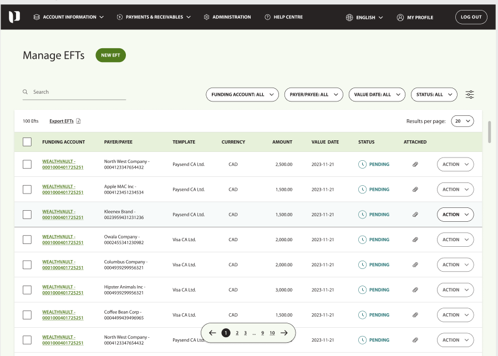
Task: Select the Columbus Company row checkbox
Action: pos(27,265)
